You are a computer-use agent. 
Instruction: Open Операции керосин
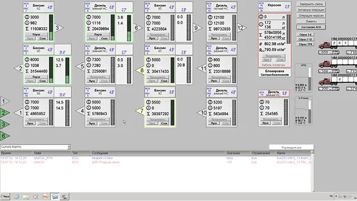[311, 15]
